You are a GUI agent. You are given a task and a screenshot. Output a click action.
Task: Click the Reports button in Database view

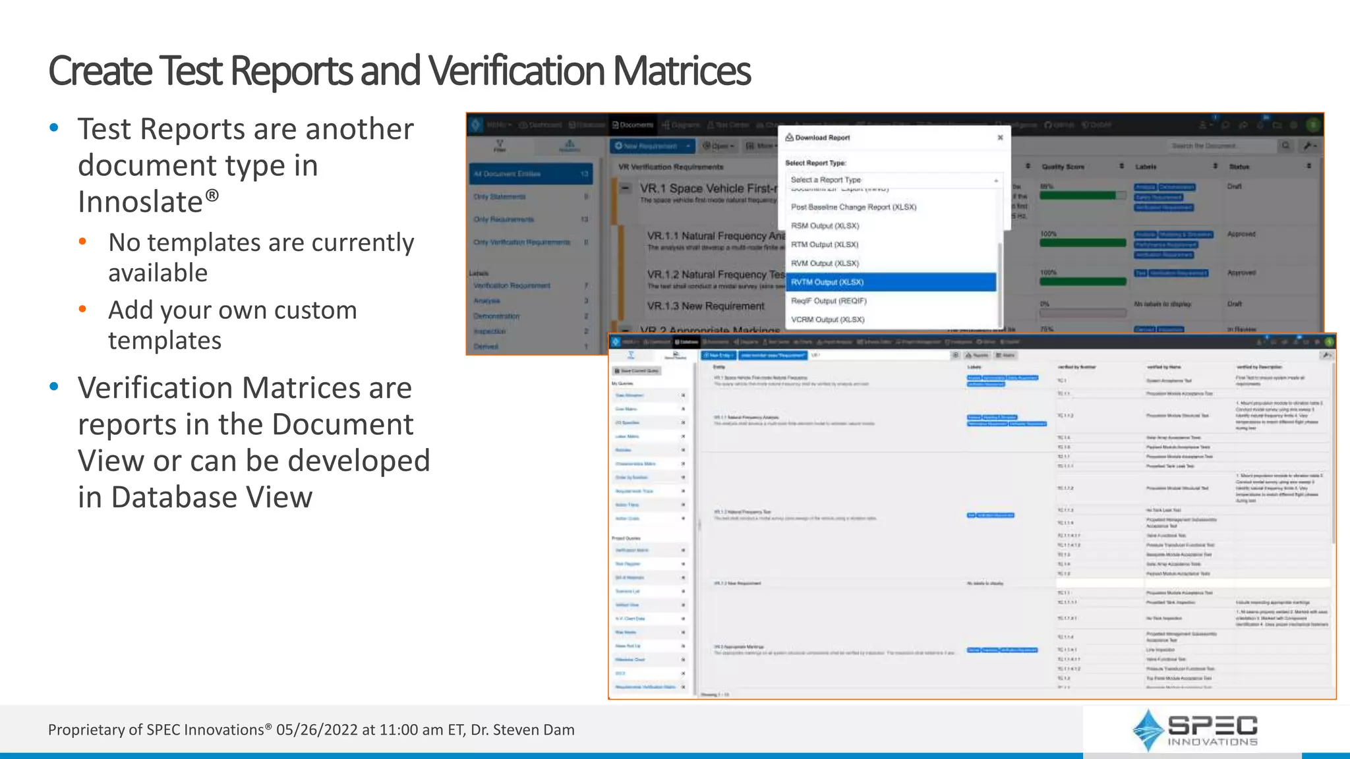point(978,355)
